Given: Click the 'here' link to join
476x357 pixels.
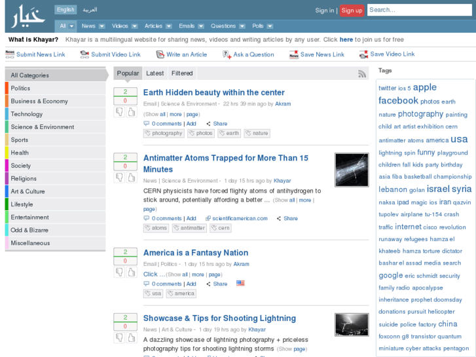Looking at the screenshot, I should point(346,39).
